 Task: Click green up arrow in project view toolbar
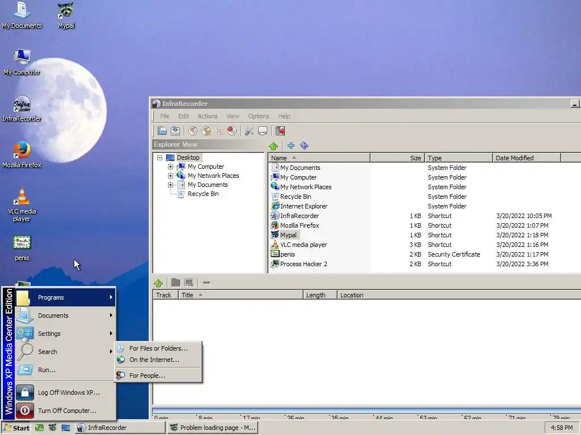pos(158,283)
